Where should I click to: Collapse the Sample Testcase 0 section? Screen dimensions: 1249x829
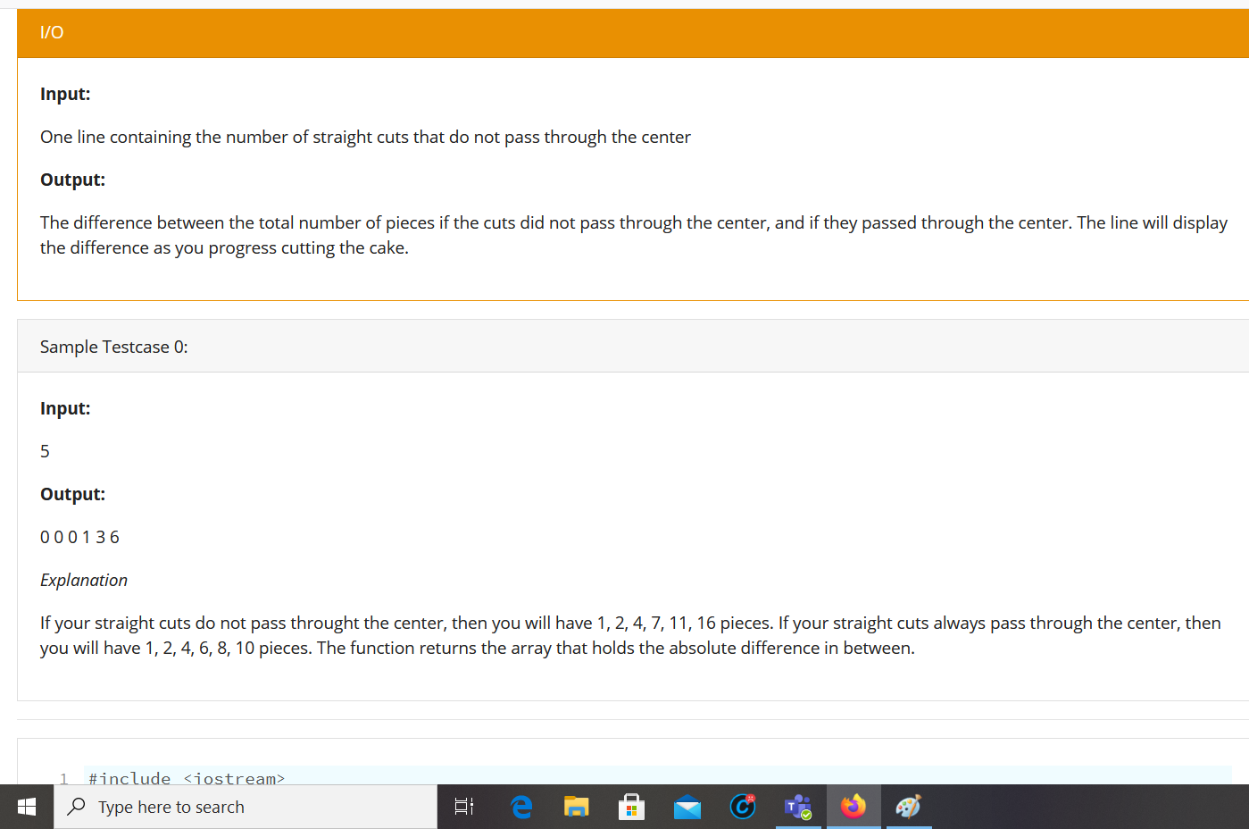pos(113,346)
